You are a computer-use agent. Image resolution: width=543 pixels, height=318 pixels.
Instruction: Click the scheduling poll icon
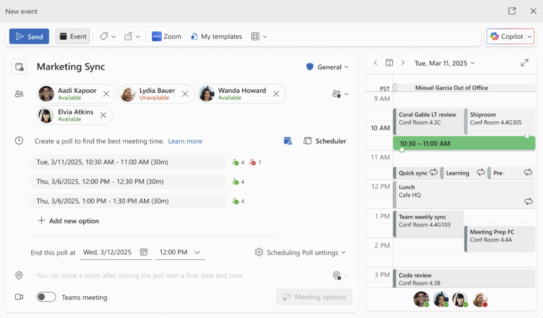tap(288, 141)
